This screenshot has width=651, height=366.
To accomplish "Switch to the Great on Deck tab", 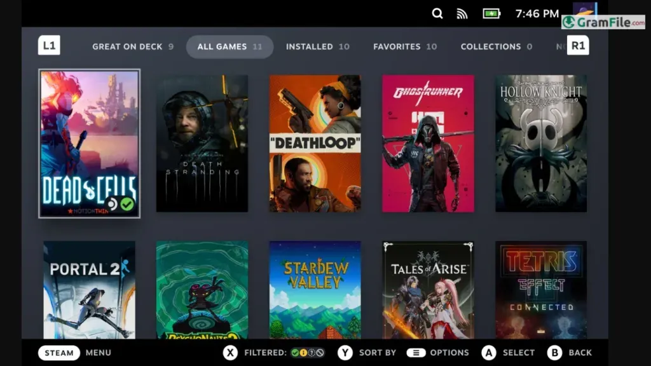I will pos(133,46).
